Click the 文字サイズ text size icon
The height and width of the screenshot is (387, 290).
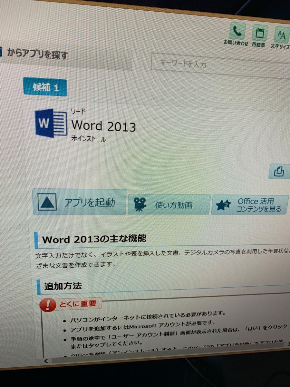coord(282,35)
